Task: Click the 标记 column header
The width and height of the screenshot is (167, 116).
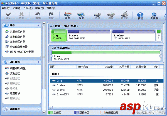Action: pyautogui.click(x=153, y=67)
